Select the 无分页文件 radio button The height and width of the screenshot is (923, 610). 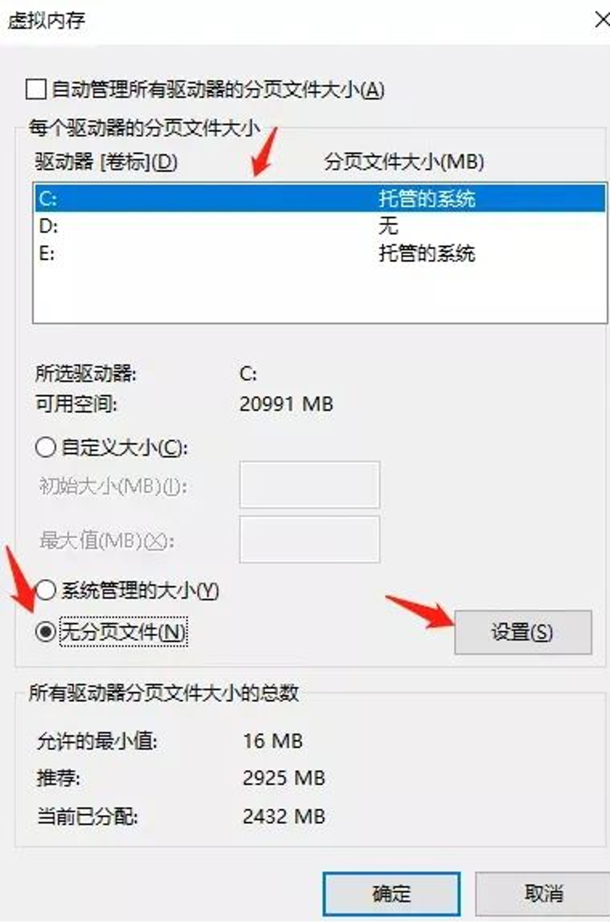click(46, 632)
